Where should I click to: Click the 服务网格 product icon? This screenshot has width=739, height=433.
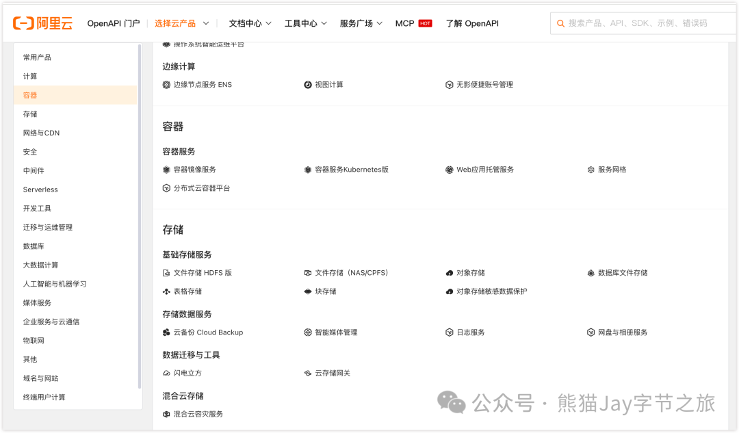[591, 170]
